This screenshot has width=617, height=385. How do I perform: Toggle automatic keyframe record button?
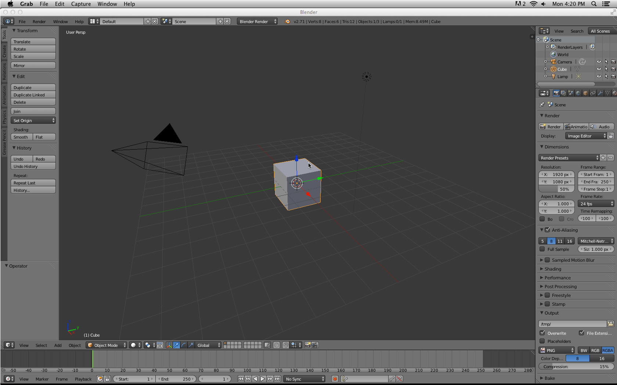(335, 379)
